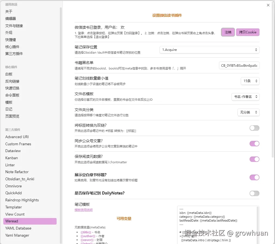Enable 将标签转换为双链 toggle

coord(254,128)
